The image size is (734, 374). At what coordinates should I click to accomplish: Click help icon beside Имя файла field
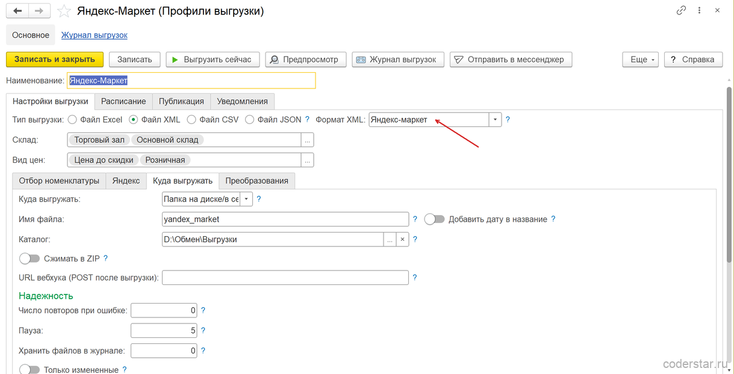(415, 219)
